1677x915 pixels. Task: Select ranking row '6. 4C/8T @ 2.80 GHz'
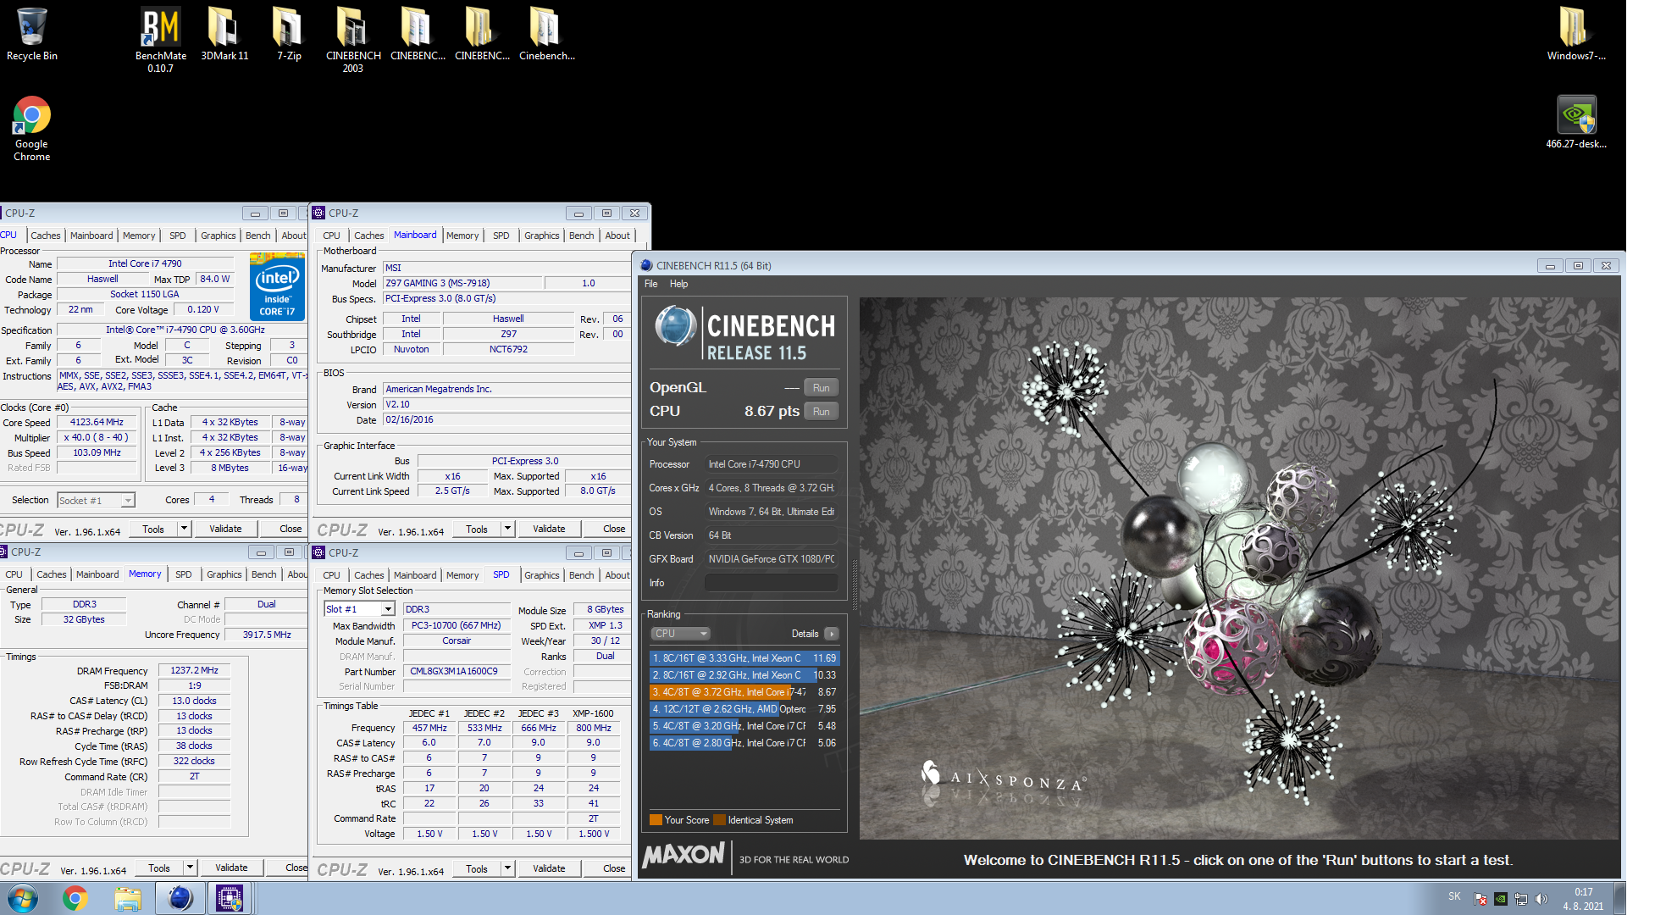pos(744,743)
